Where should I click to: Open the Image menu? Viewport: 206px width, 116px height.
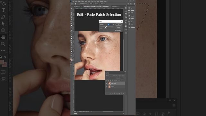pos(79,1)
